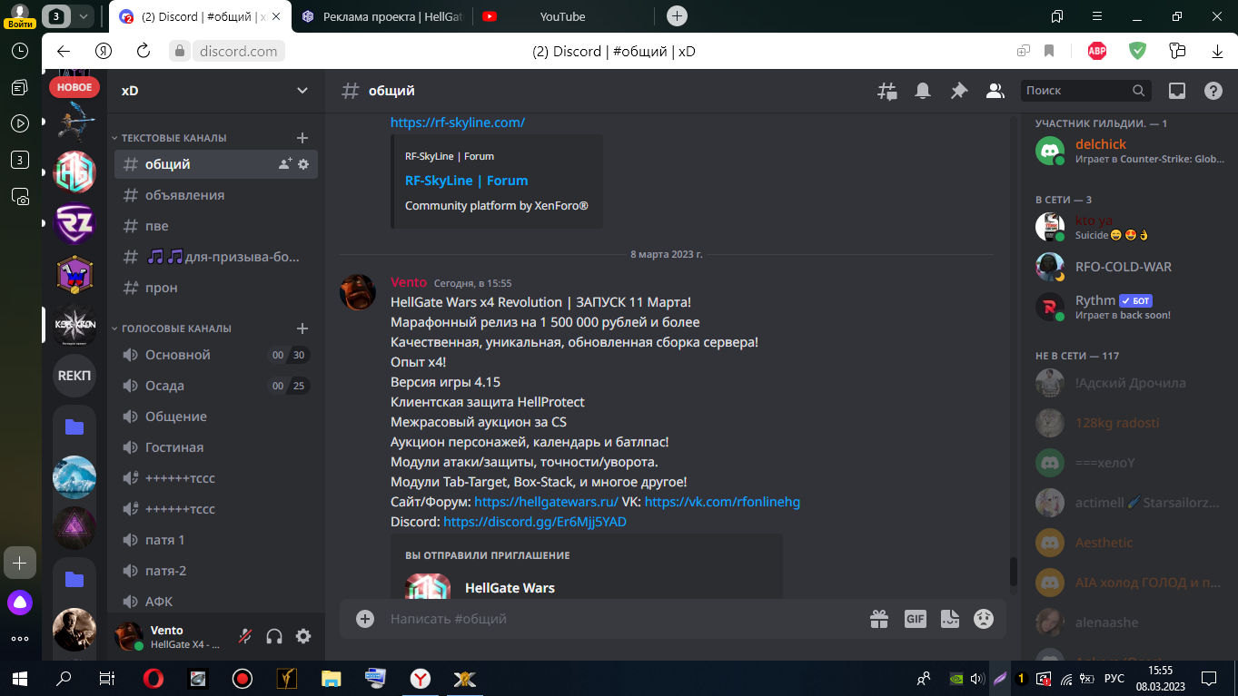Screen dimensions: 1238x696
Task: Click the gift Nitro icon
Action: pos(879,619)
